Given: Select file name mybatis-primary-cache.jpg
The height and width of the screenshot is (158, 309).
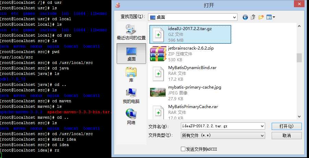Looking at the screenshot, I should (x=195, y=87).
